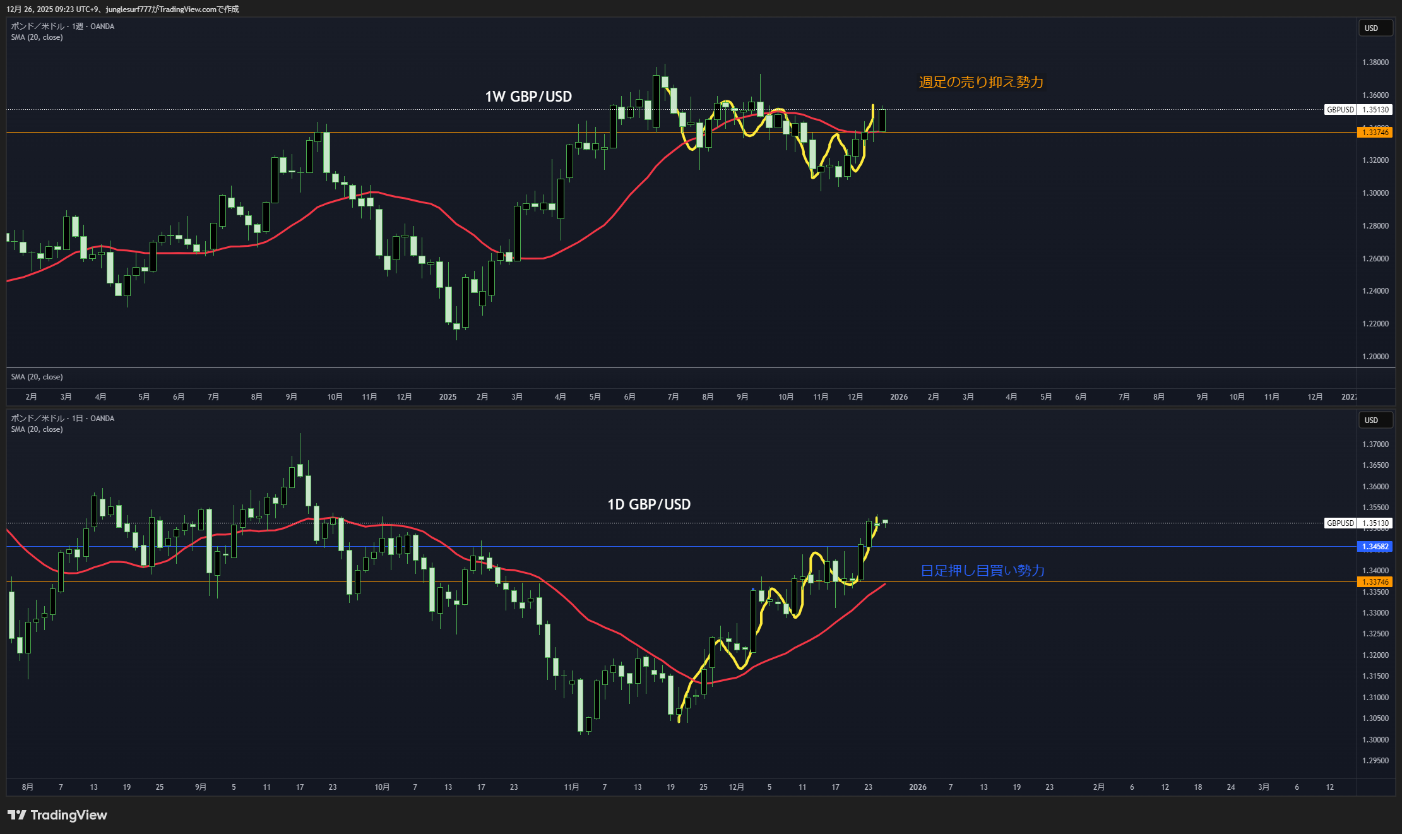Click orange 1.33746 price label on daily scale
This screenshot has width=1402, height=834.
pyautogui.click(x=1374, y=582)
